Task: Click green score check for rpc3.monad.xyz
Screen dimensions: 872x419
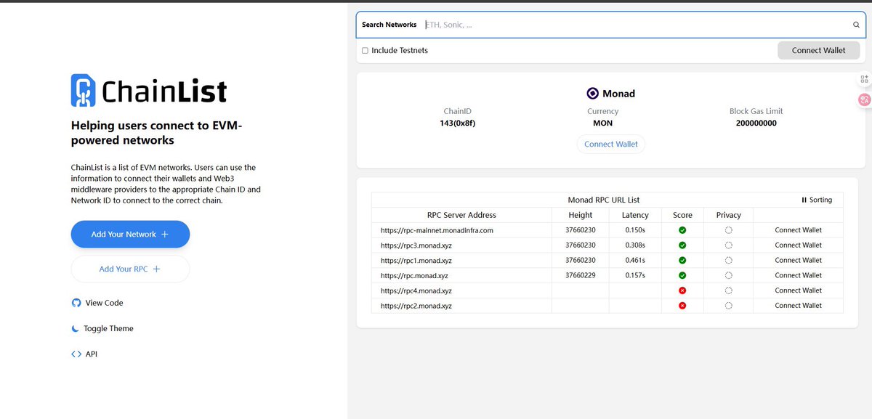Action: point(682,245)
